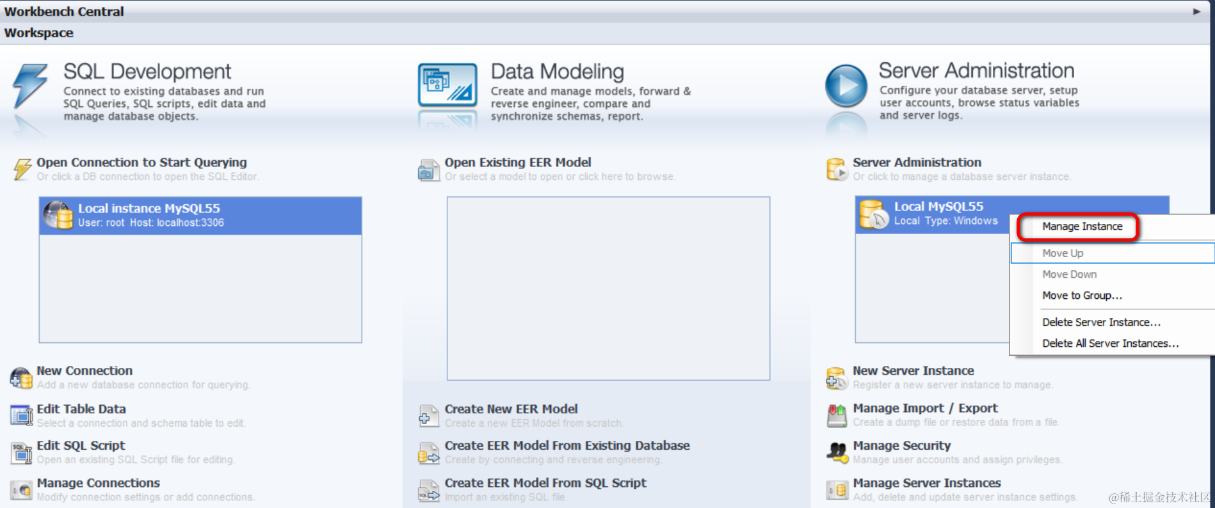This screenshot has width=1215, height=508.
Task: Click the Open Connection to Start Querying icon
Action: [x=22, y=170]
